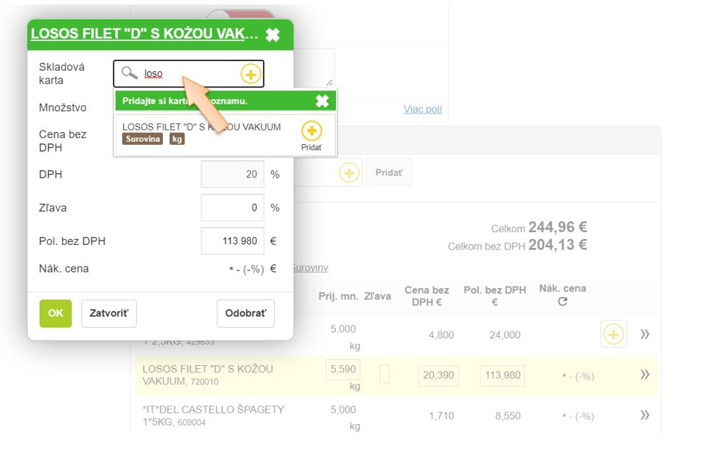
Task: Expand the LOSOS FILET row's double chevron
Action: pyautogui.click(x=644, y=375)
